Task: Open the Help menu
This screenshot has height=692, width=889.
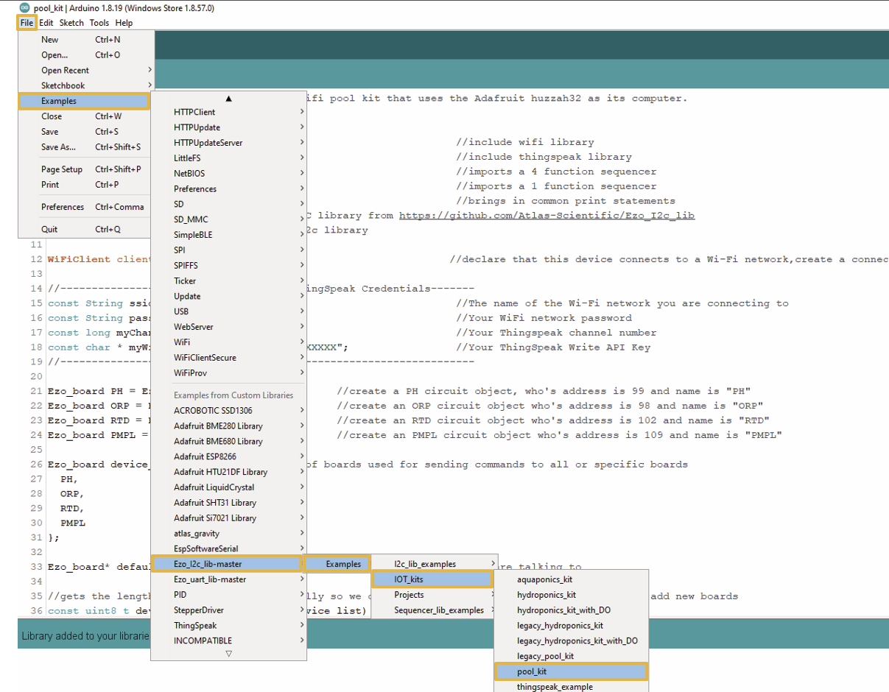Action: click(x=124, y=23)
